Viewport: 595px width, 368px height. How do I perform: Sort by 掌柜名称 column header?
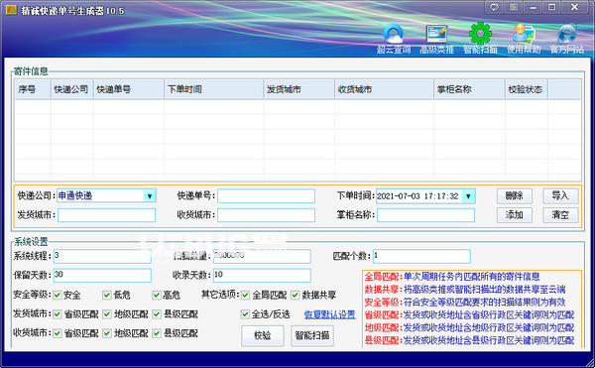click(x=469, y=89)
